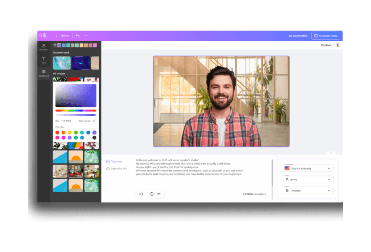Open the Presenter sidebar panel
The height and width of the screenshot is (252, 371).
[44, 47]
